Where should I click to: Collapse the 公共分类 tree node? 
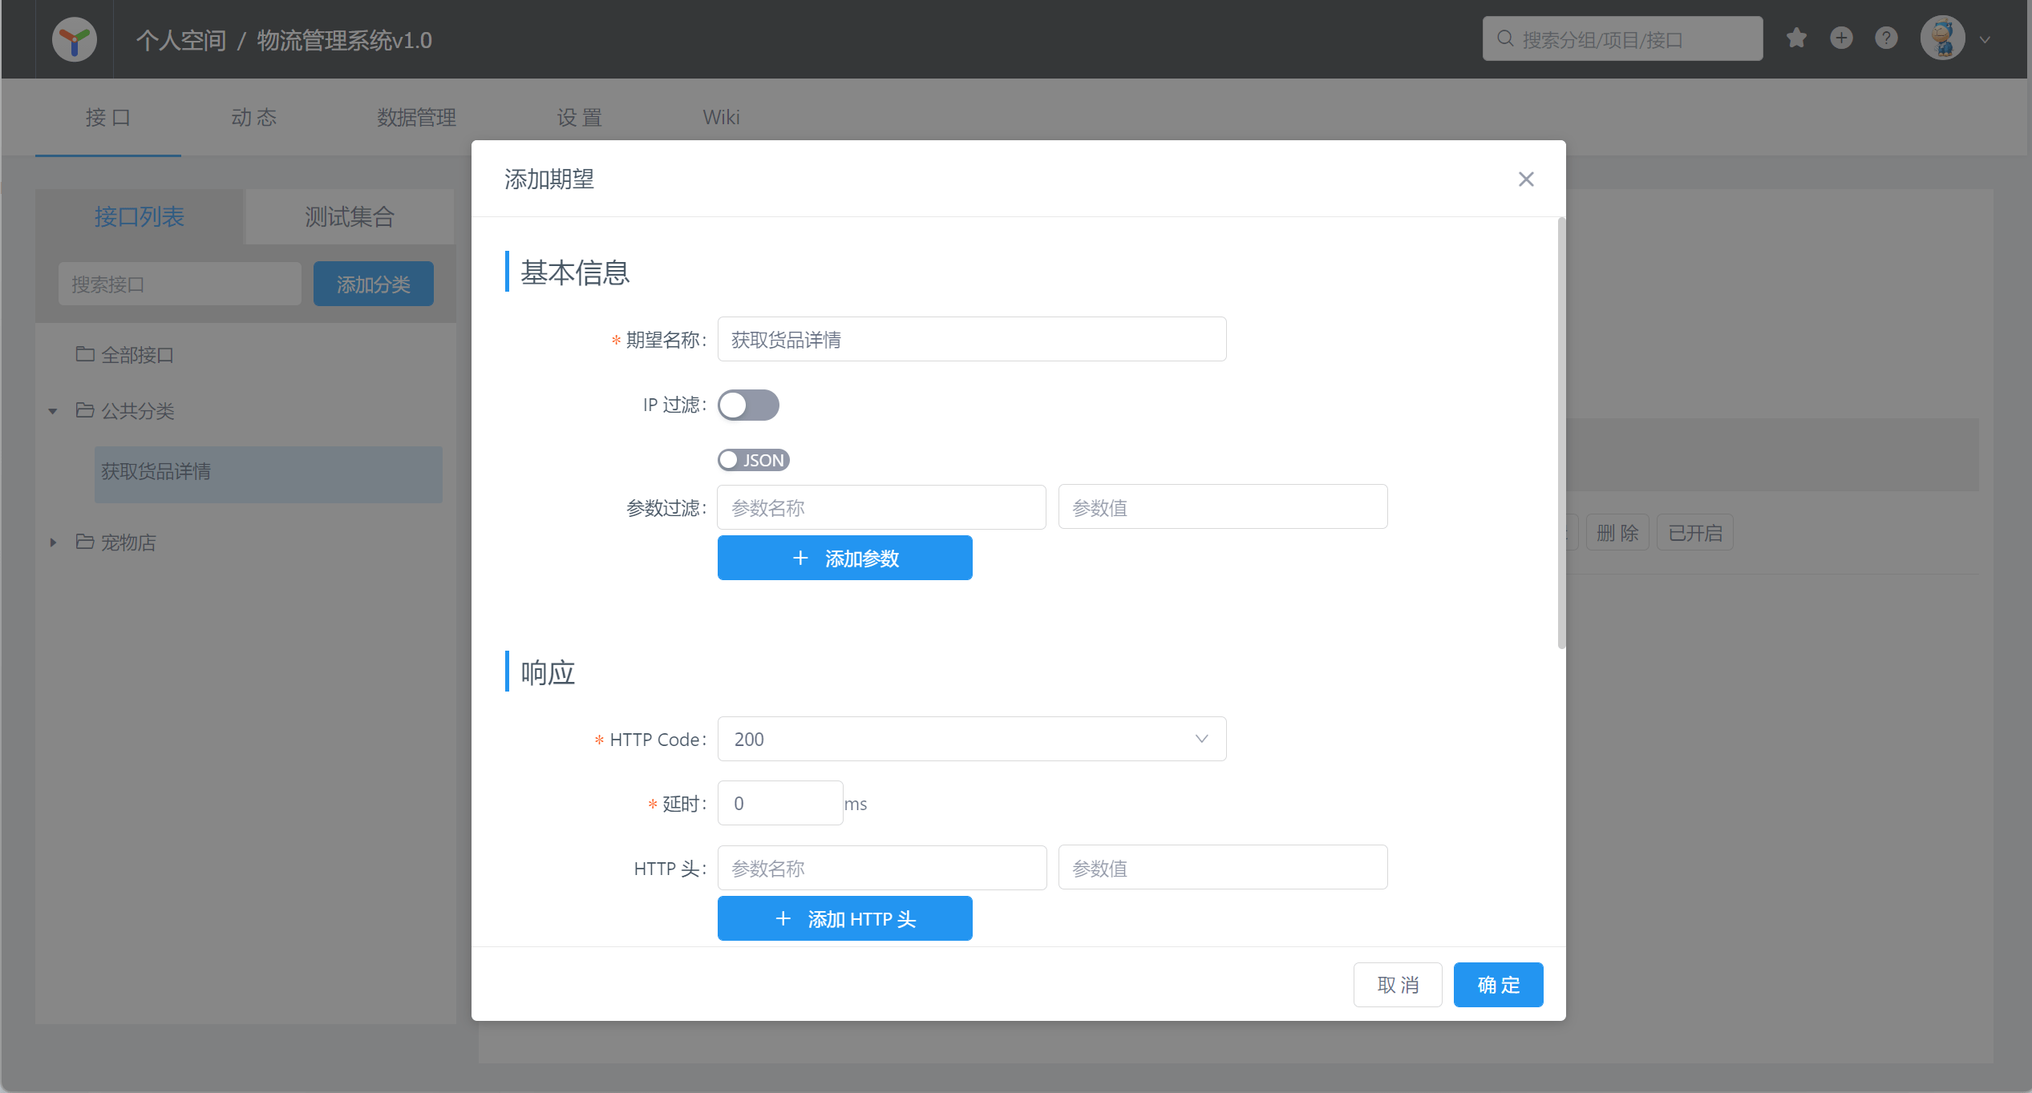[53, 410]
